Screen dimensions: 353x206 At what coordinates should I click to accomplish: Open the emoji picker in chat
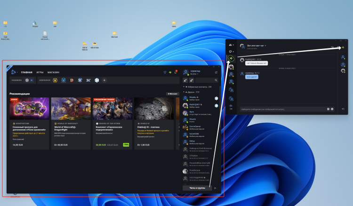coord(332,109)
